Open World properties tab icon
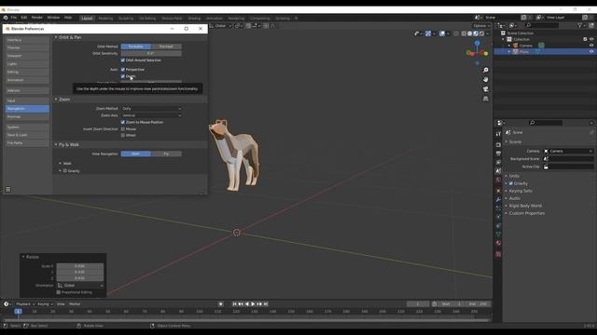597x335 pixels. pyautogui.click(x=498, y=180)
